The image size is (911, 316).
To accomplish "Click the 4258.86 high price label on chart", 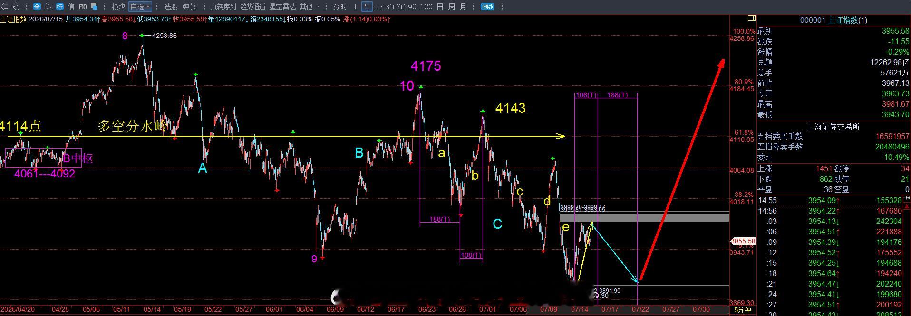I will (164, 36).
